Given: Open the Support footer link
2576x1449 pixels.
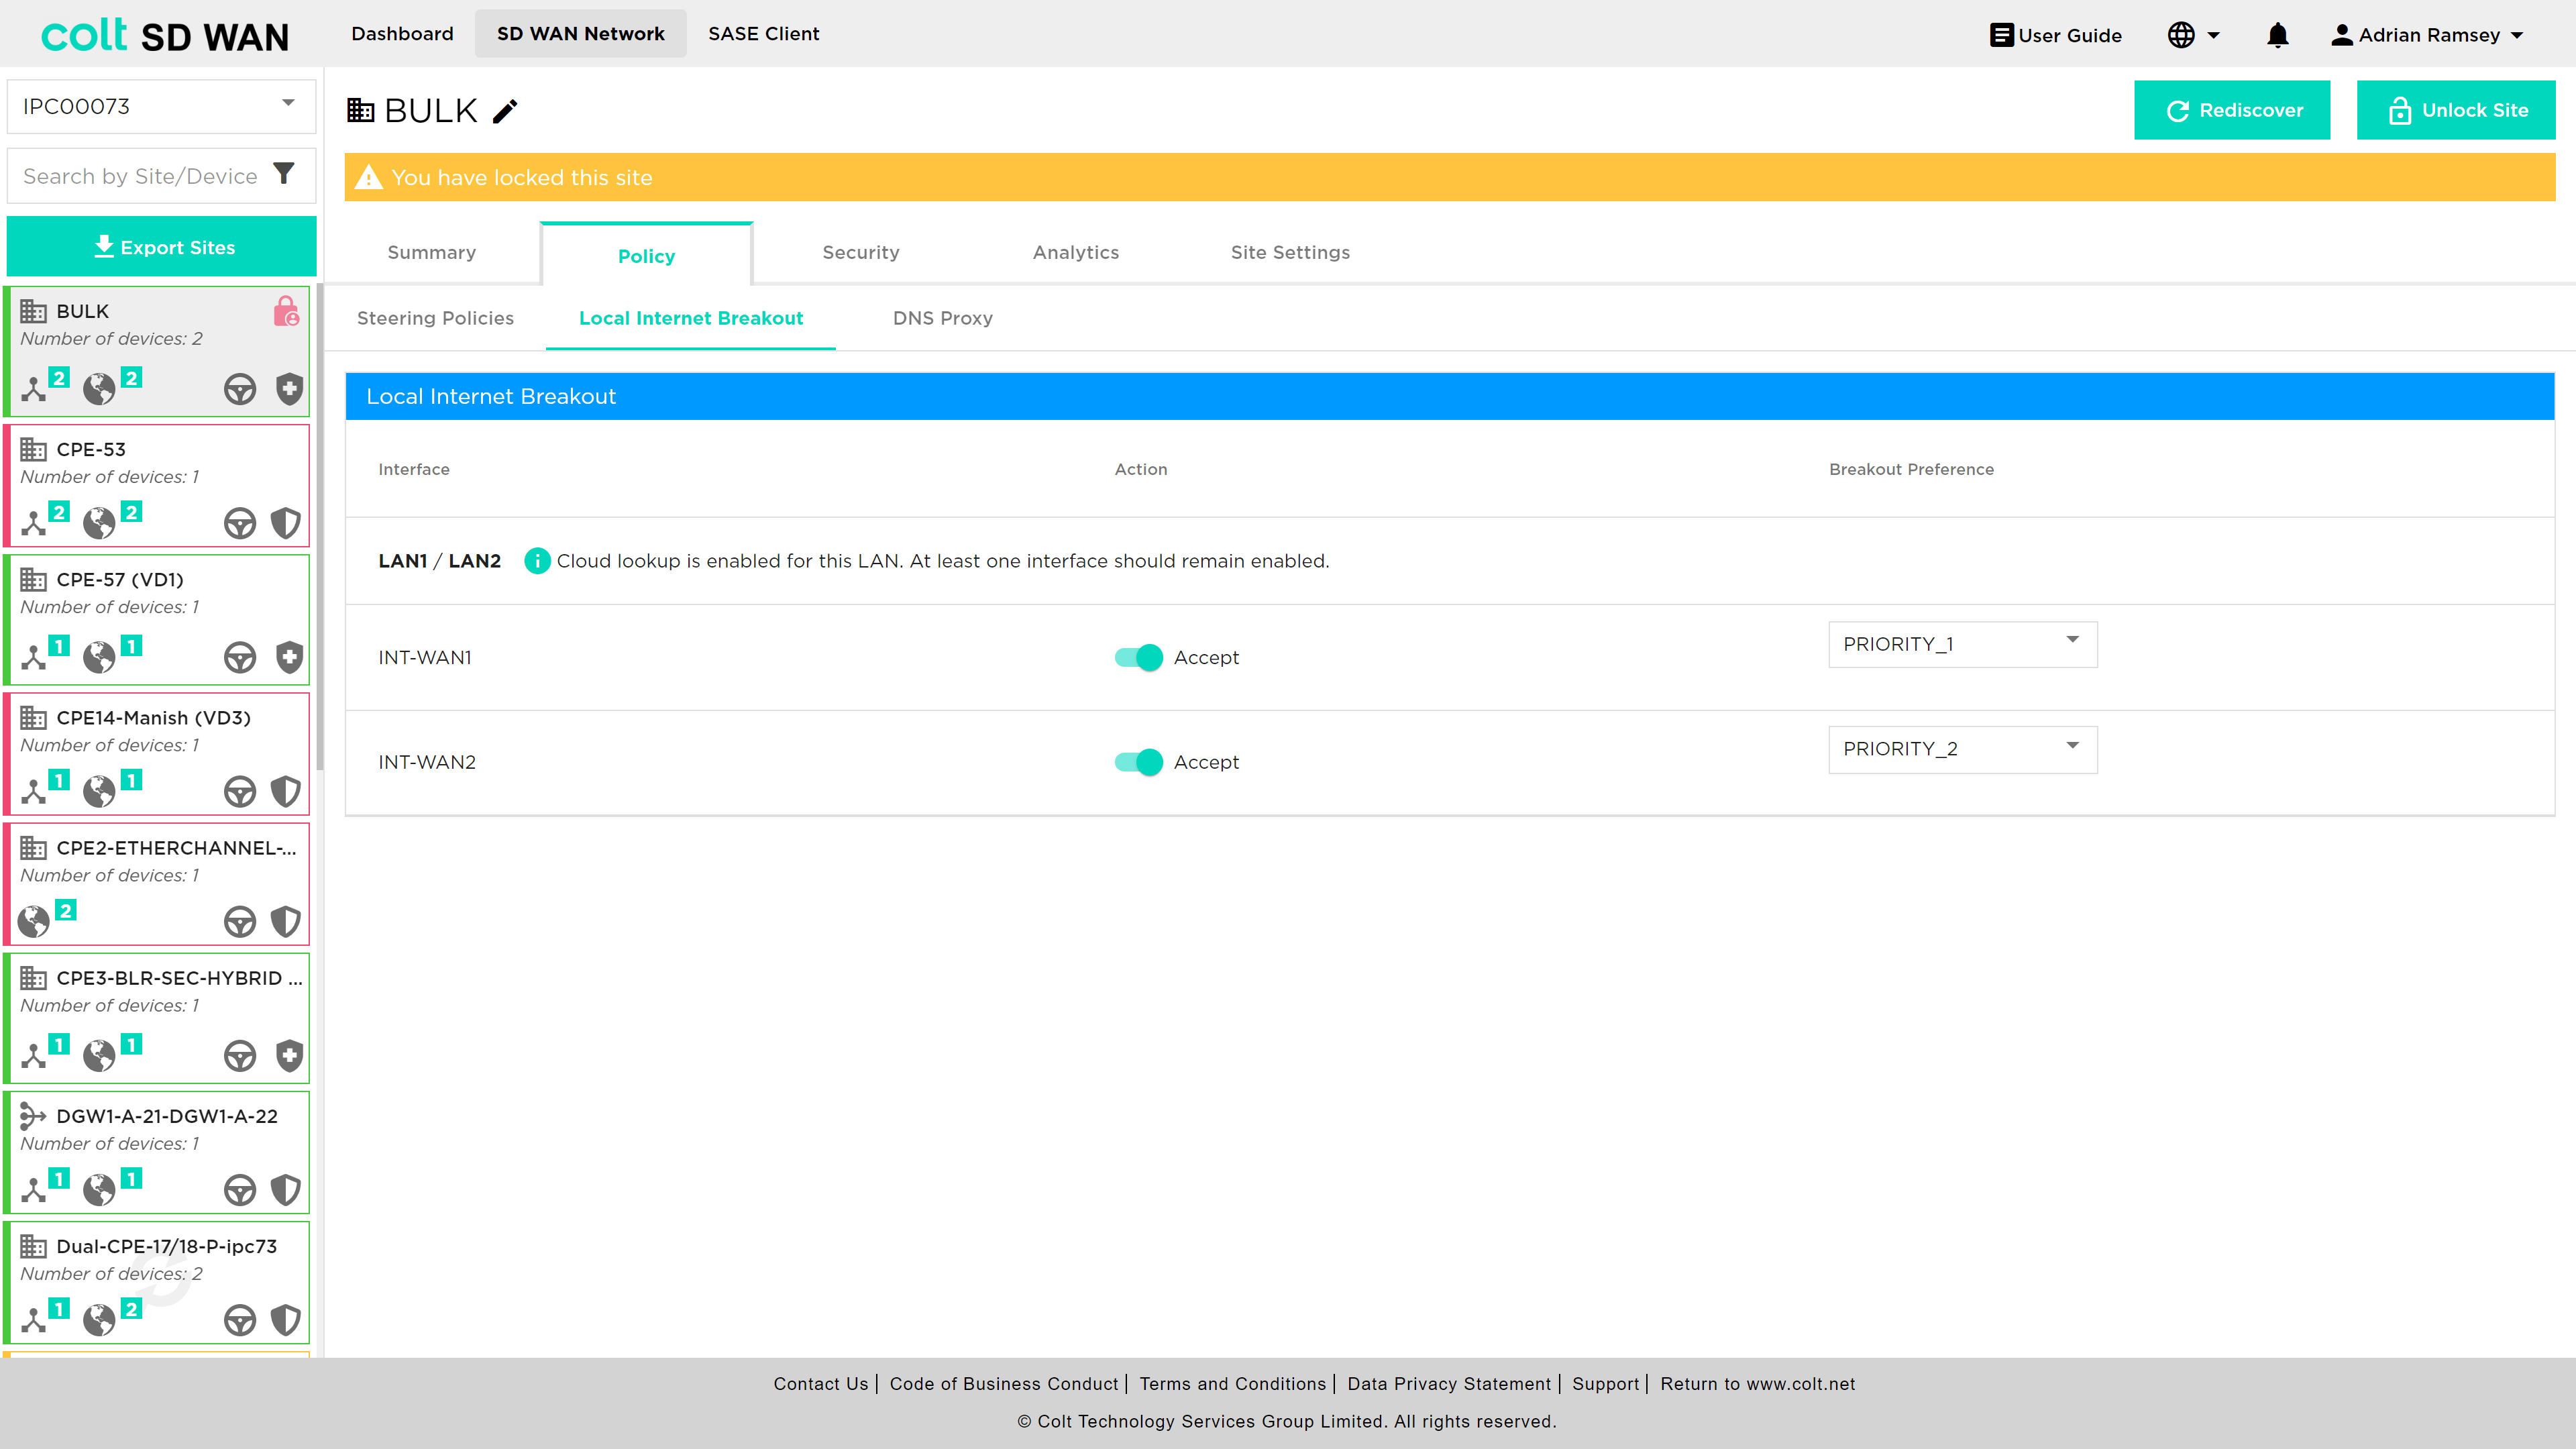Looking at the screenshot, I should click(x=1605, y=1383).
